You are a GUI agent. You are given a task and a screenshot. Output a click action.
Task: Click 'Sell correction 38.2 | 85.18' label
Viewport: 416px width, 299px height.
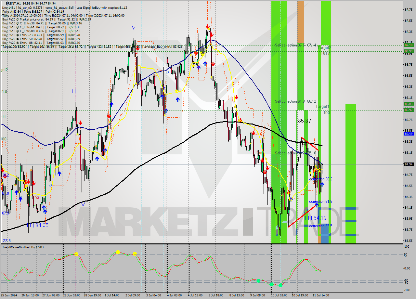click(x=295, y=153)
